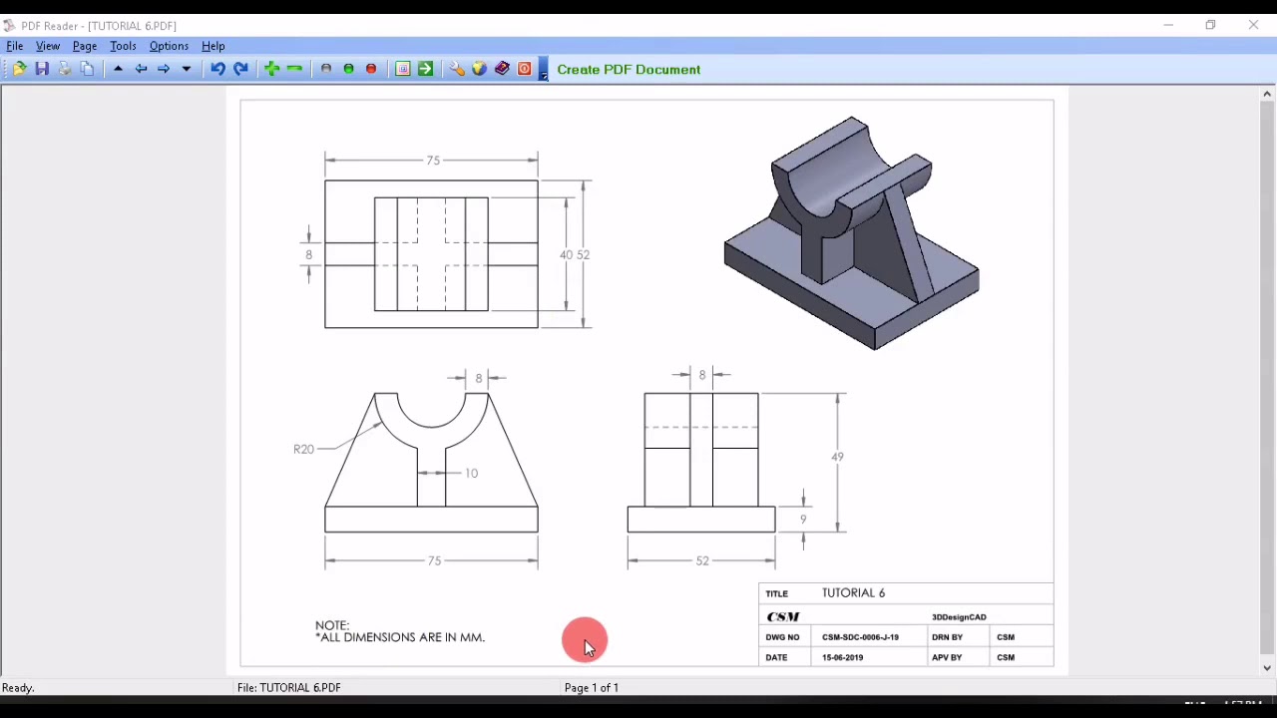The width and height of the screenshot is (1277, 718).
Task: Click the 3D isometric model image
Action: pyautogui.click(x=852, y=233)
